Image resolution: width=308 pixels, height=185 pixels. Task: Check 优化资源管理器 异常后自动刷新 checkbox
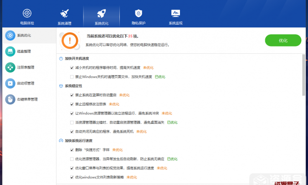[72, 159]
